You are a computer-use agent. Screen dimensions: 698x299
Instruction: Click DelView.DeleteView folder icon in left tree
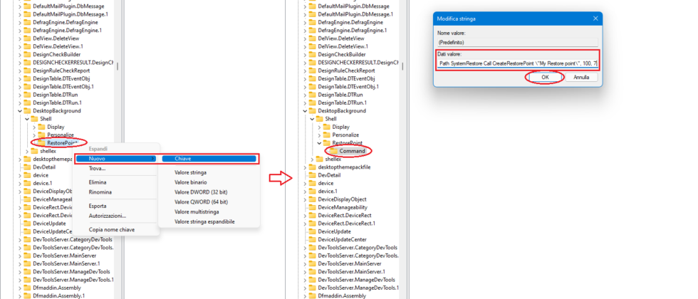[x=27, y=38]
